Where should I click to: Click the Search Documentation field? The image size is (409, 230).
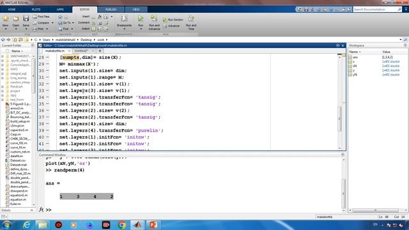click(x=375, y=10)
